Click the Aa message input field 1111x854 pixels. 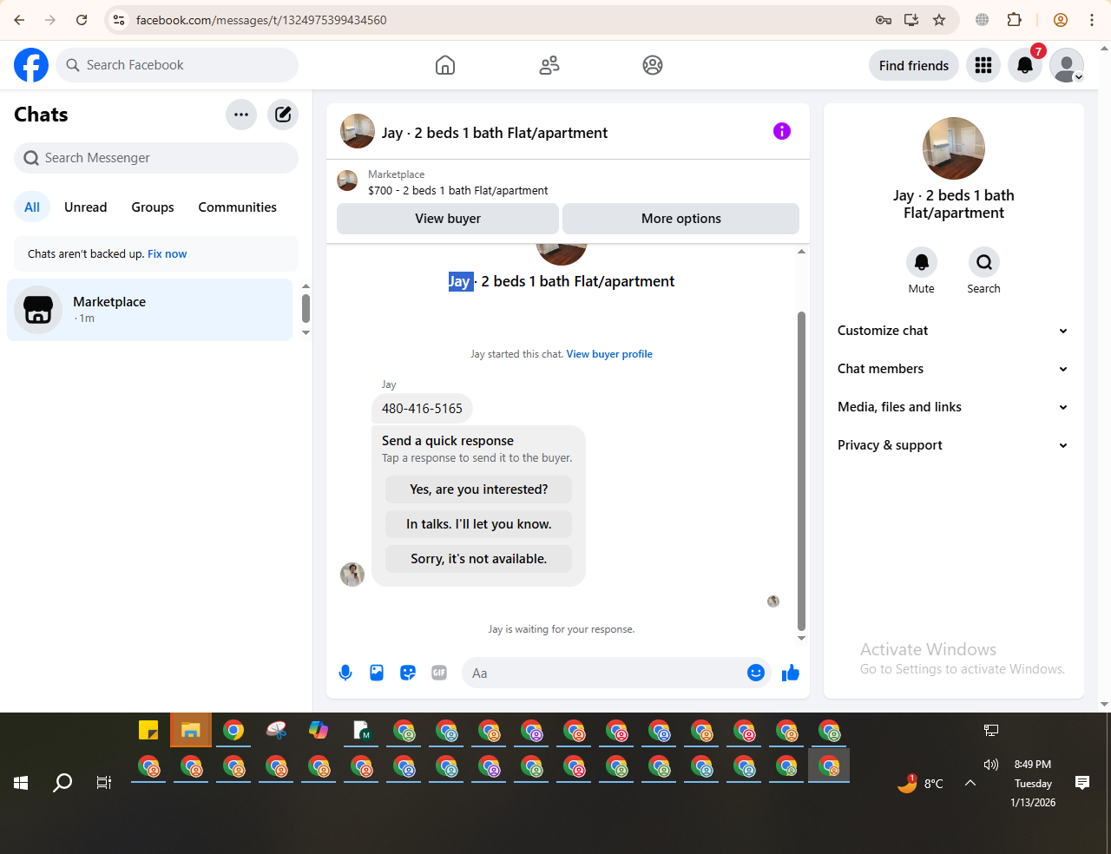point(605,673)
